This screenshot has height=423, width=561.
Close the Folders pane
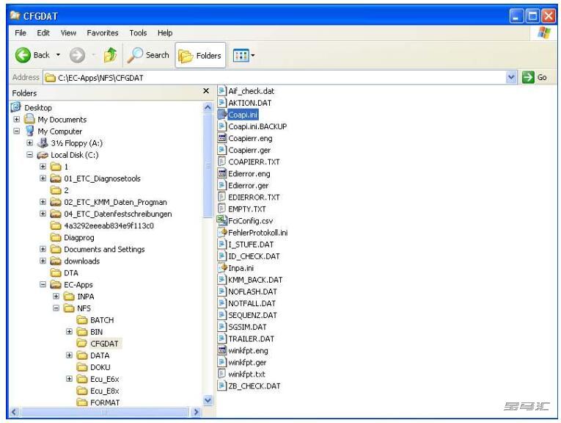tap(206, 91)
